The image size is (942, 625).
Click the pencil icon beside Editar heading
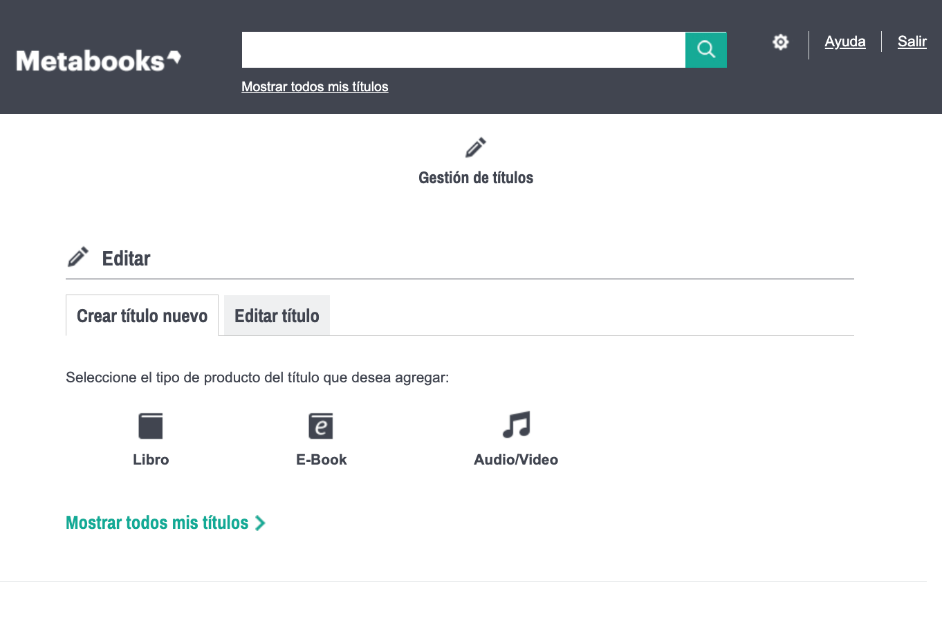tap(78, 257)
